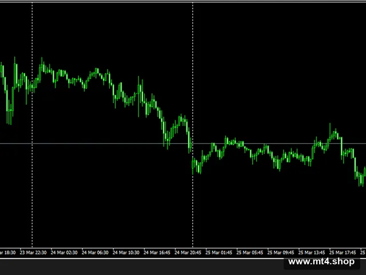Click the 24 Mar 20:45 time label
The image size is (366, 275).
click(x=188, y=253)
